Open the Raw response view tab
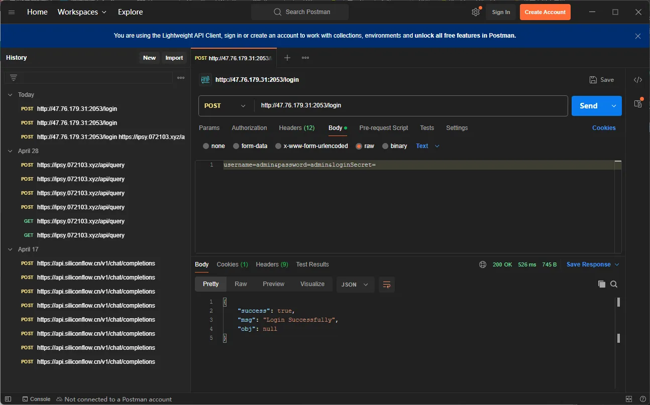The height and width of the screenshot is (405, 650). tap(241, 284)
